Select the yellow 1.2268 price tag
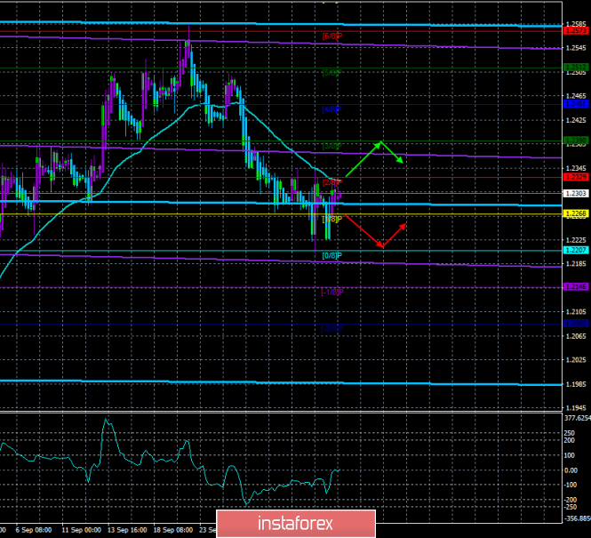The image size is (591, 538). (x=575, y=213)
